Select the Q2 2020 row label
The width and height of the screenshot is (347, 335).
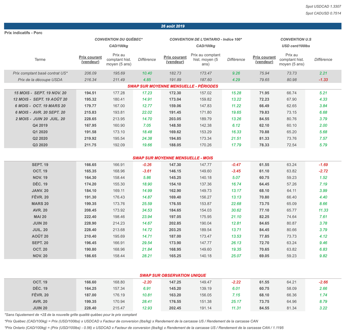click(x=40, y=138)
